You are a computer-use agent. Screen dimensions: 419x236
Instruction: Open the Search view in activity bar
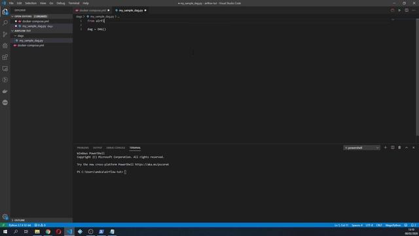5,23
